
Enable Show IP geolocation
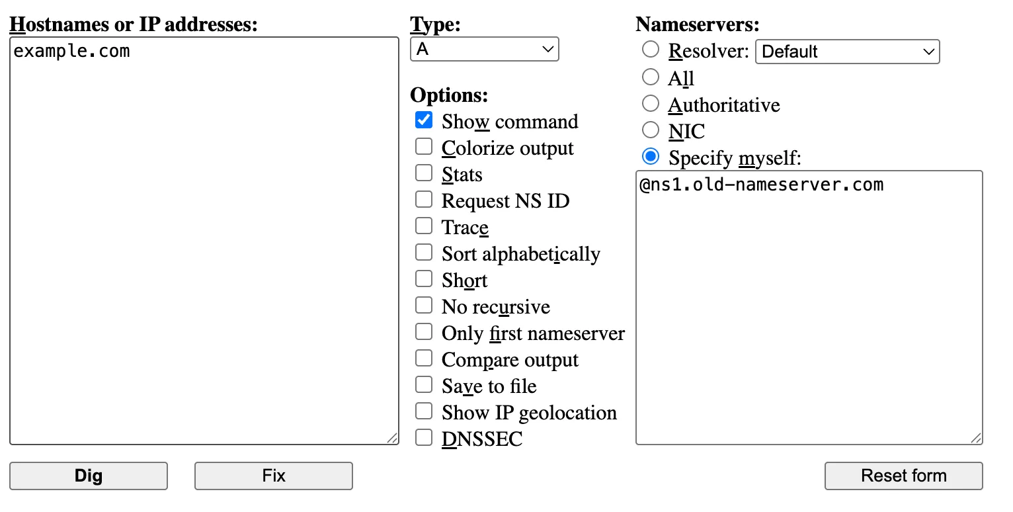[424, 411]
